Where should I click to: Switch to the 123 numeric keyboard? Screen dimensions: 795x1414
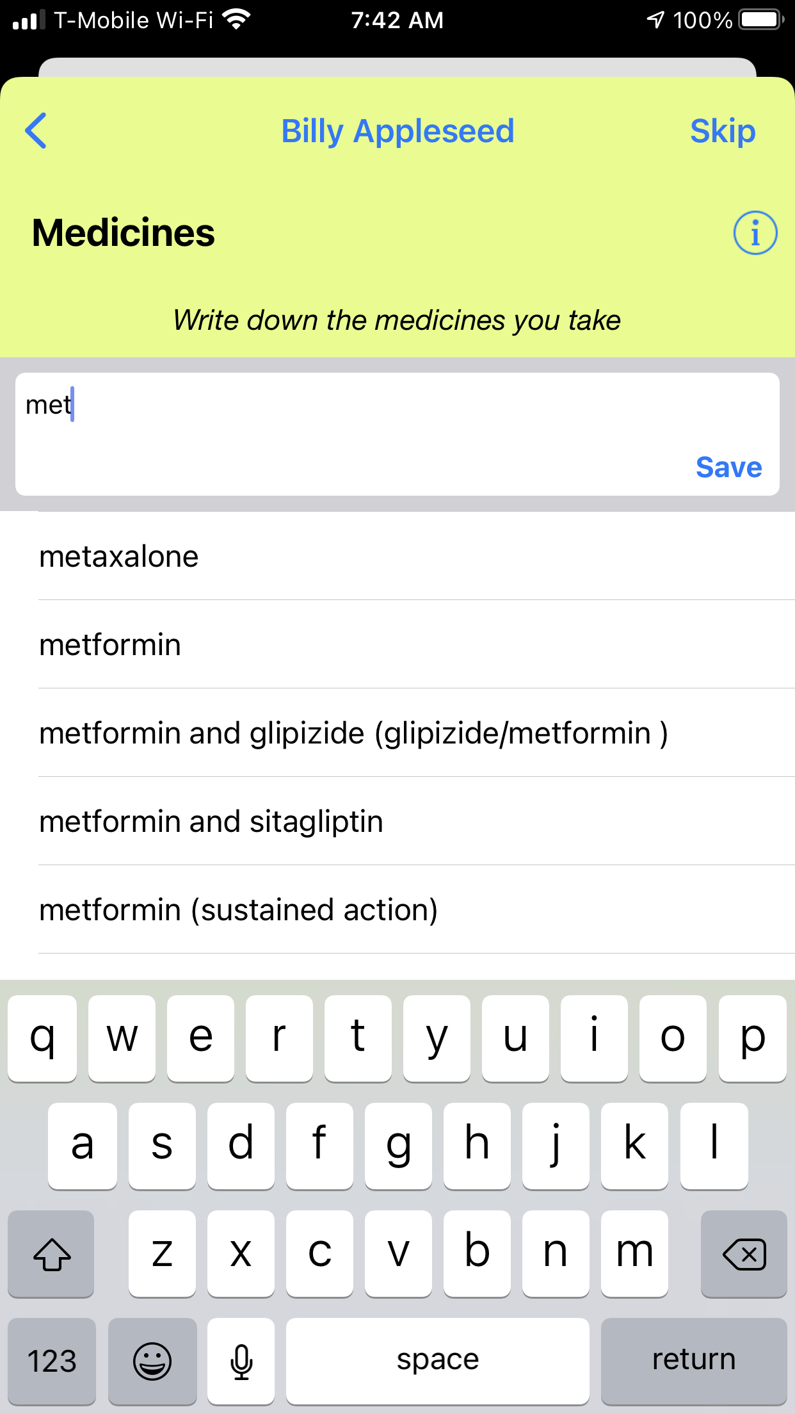click(52, 1361)
